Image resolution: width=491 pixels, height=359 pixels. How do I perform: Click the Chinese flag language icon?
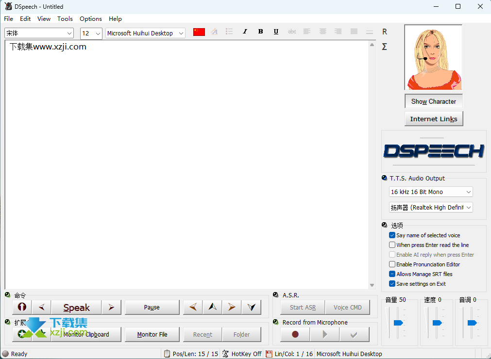coord(199,32)
